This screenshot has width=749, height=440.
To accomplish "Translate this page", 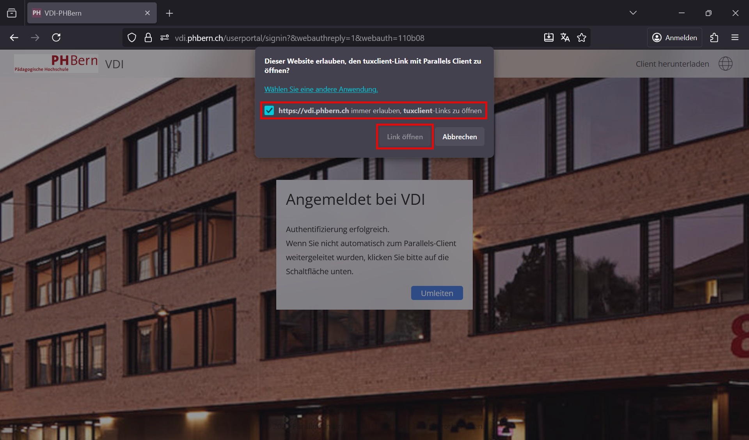I will [565, 37].
